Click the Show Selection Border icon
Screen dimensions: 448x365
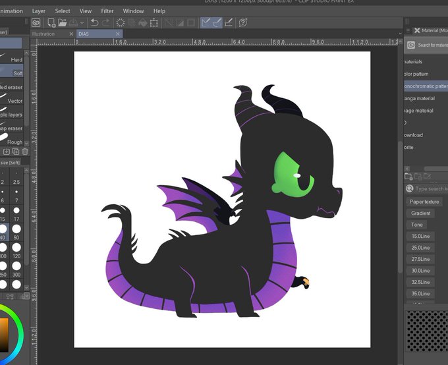click(x=191, y=22)
